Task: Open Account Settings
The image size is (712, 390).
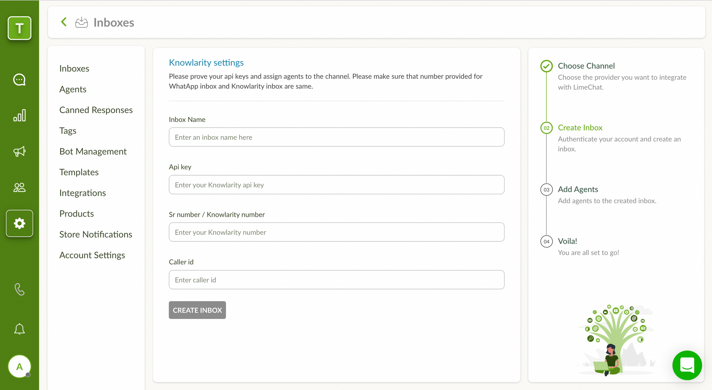Action: [92, 255]
